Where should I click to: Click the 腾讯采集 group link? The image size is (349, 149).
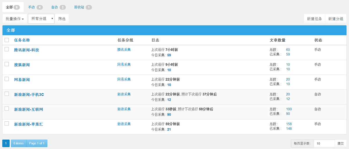[x=124, y=50]
